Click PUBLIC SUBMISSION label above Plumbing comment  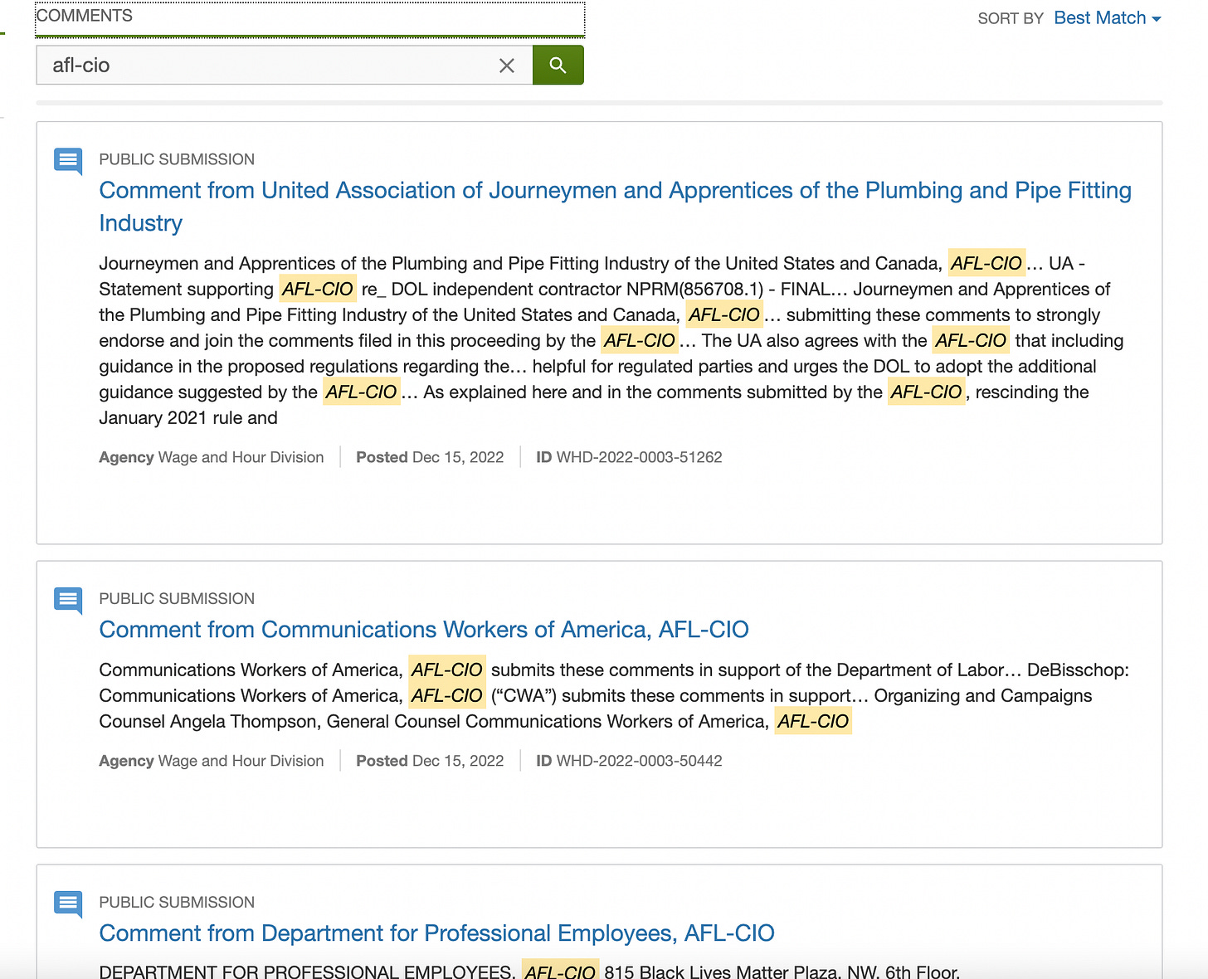[x=177, y=159]
